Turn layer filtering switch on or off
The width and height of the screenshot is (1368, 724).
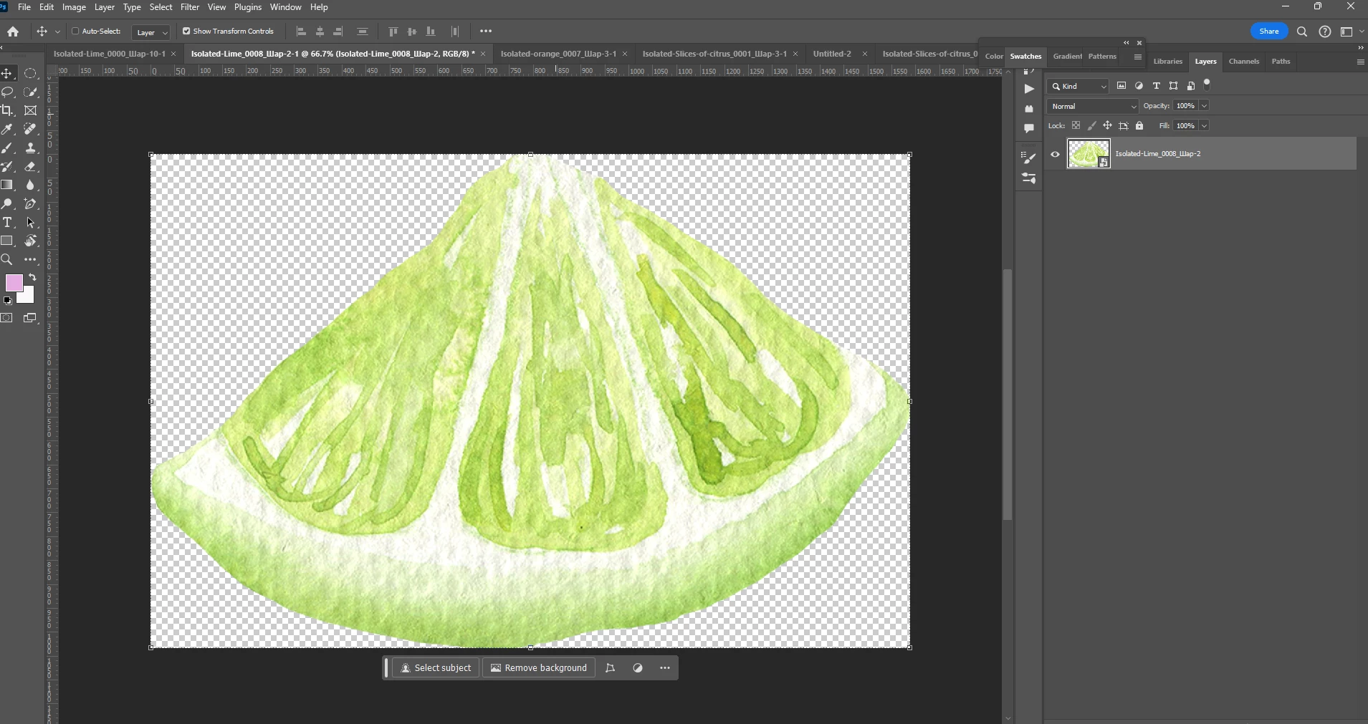tap(1207, 84)
